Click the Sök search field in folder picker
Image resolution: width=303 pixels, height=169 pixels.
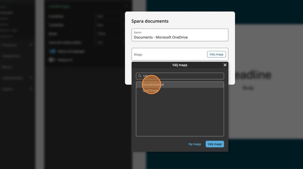click(180, 76)
